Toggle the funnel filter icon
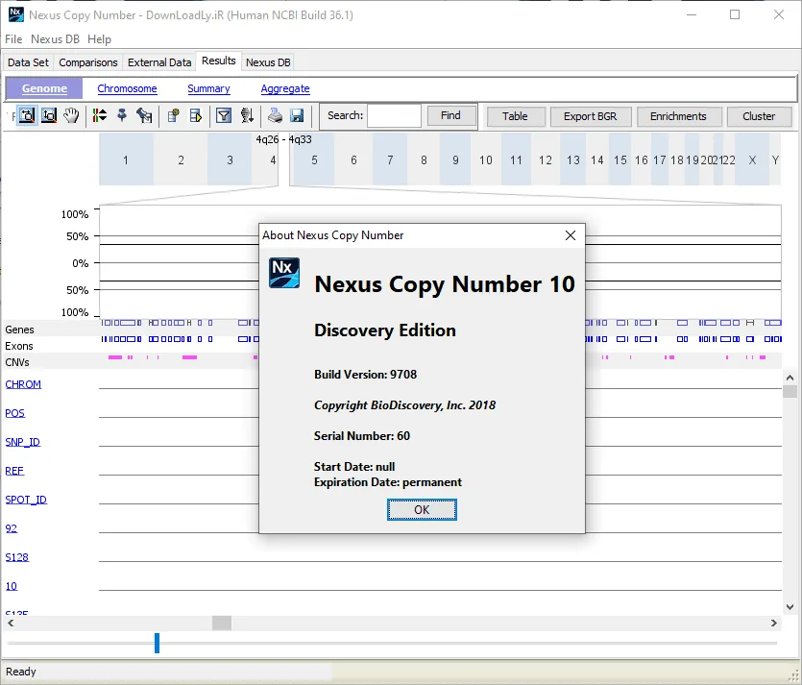 pos(224,115)
